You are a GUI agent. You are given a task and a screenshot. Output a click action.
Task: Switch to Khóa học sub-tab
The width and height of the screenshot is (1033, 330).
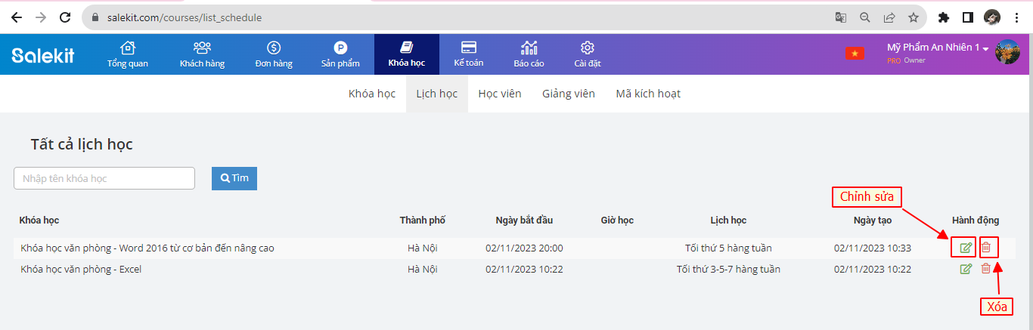point(372,94)
